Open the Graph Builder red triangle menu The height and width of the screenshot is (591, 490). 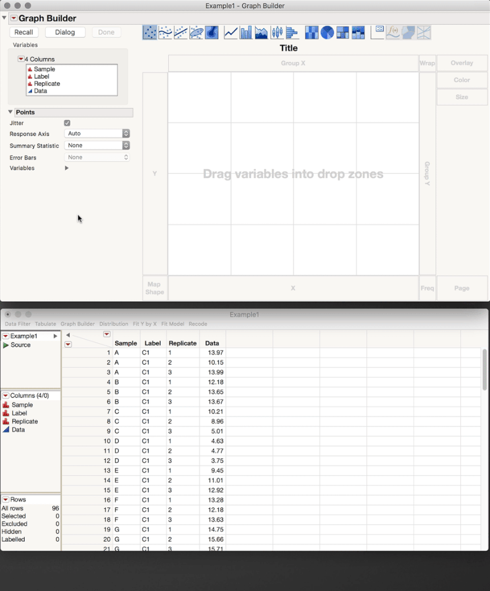pyautogui.click(x=14, y=18)
